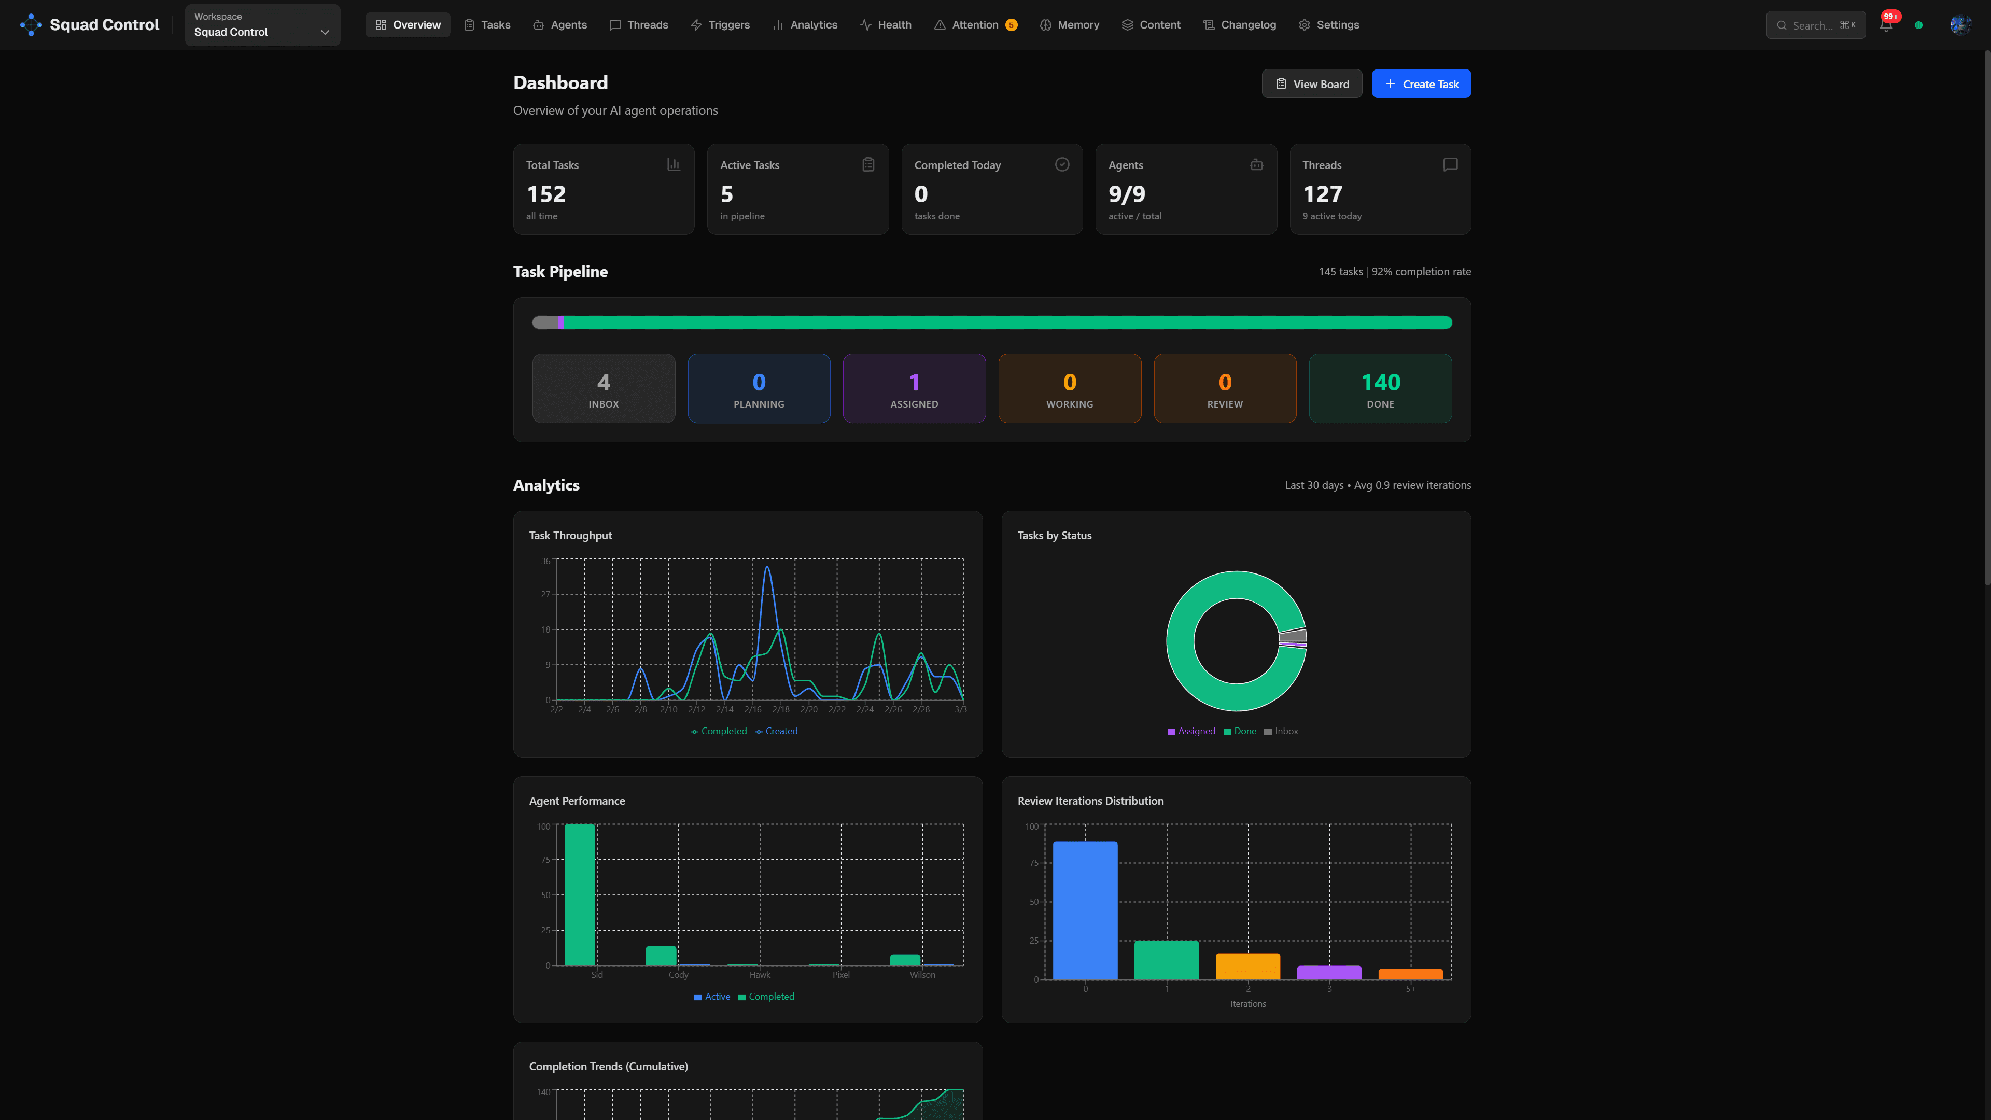Viewport: 1991px width, 1120px height.
Task: Click the View Board button
Action: click(1312, 83)
